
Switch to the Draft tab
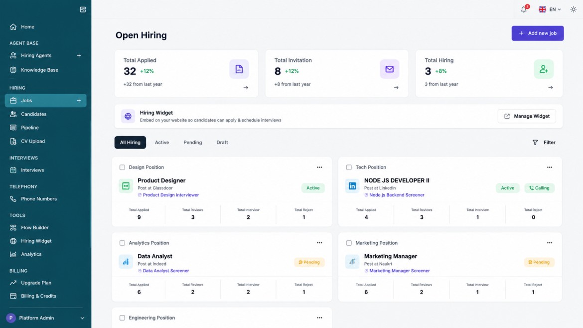[x=222, y=143]
